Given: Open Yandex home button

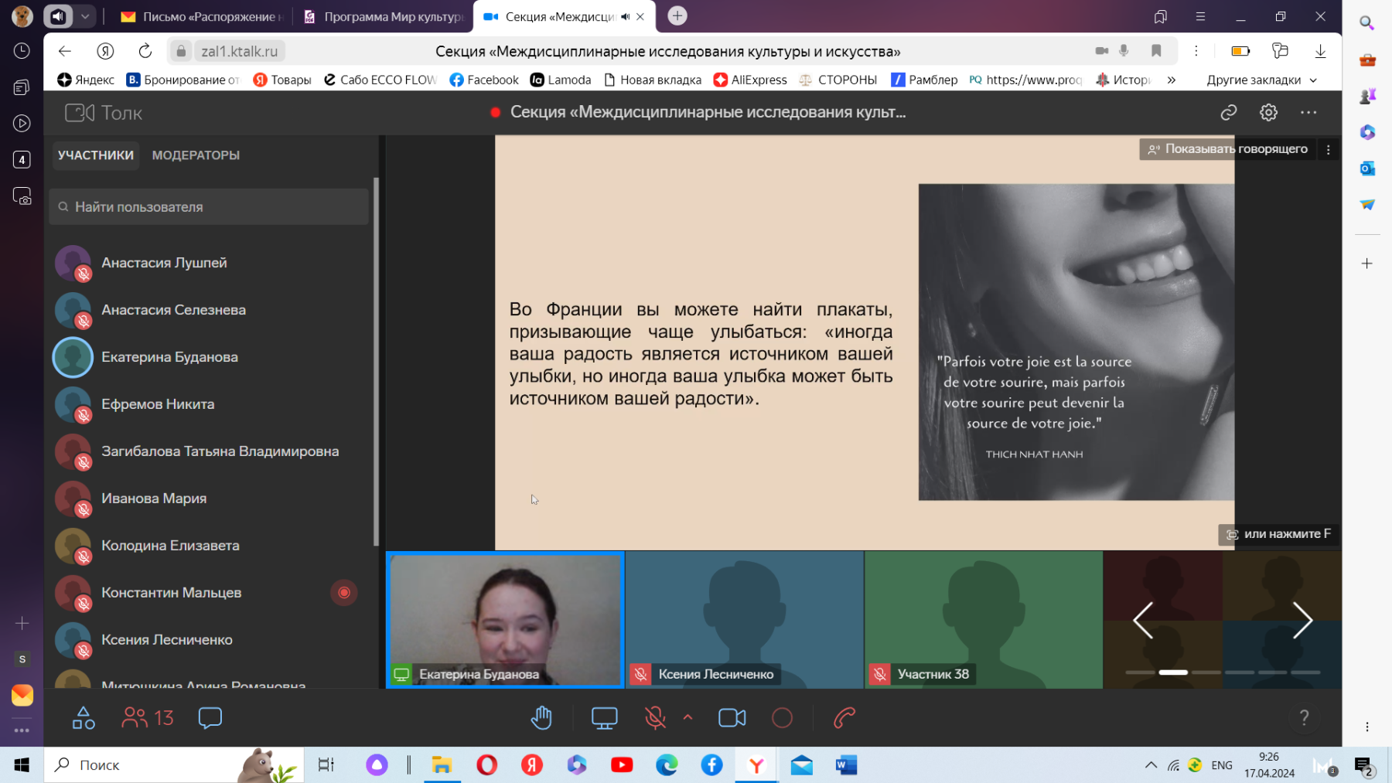Looking at the screenshot, I should click(105, 51).
